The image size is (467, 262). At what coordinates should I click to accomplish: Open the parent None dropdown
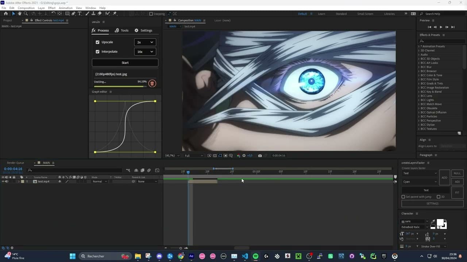[147, 181]
